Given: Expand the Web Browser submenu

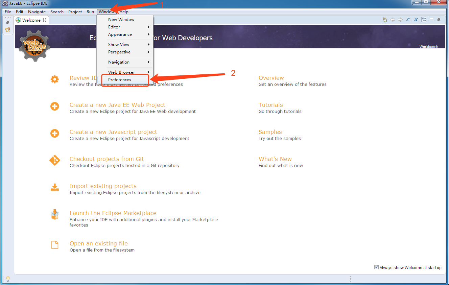Looking at the screenshot, I should (125, 72).
